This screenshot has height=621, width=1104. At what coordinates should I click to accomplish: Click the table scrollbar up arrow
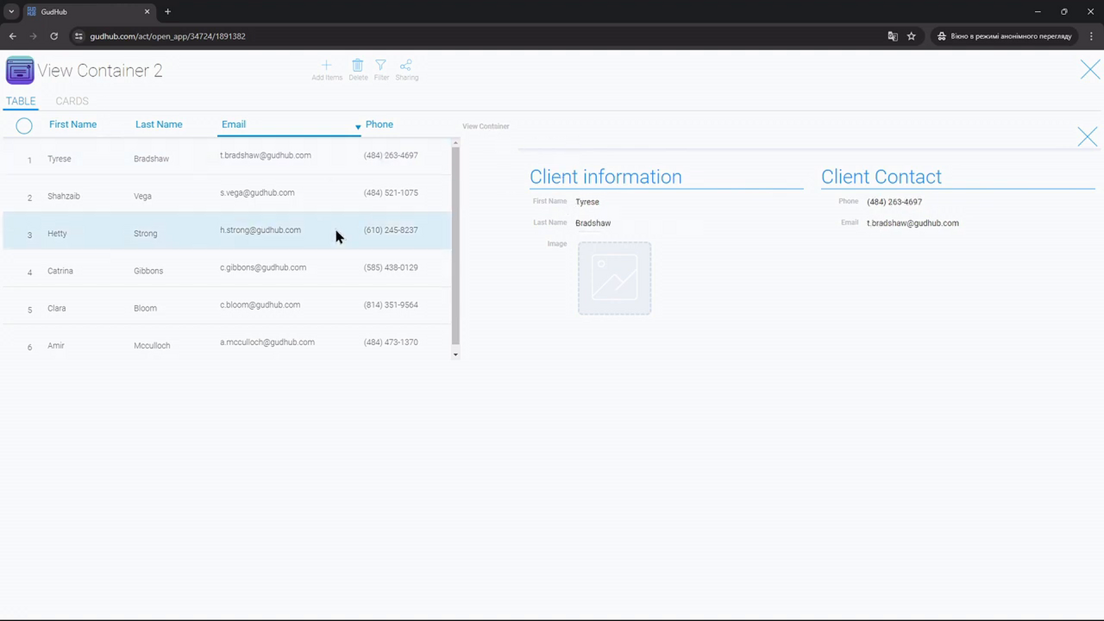point(455,143)
